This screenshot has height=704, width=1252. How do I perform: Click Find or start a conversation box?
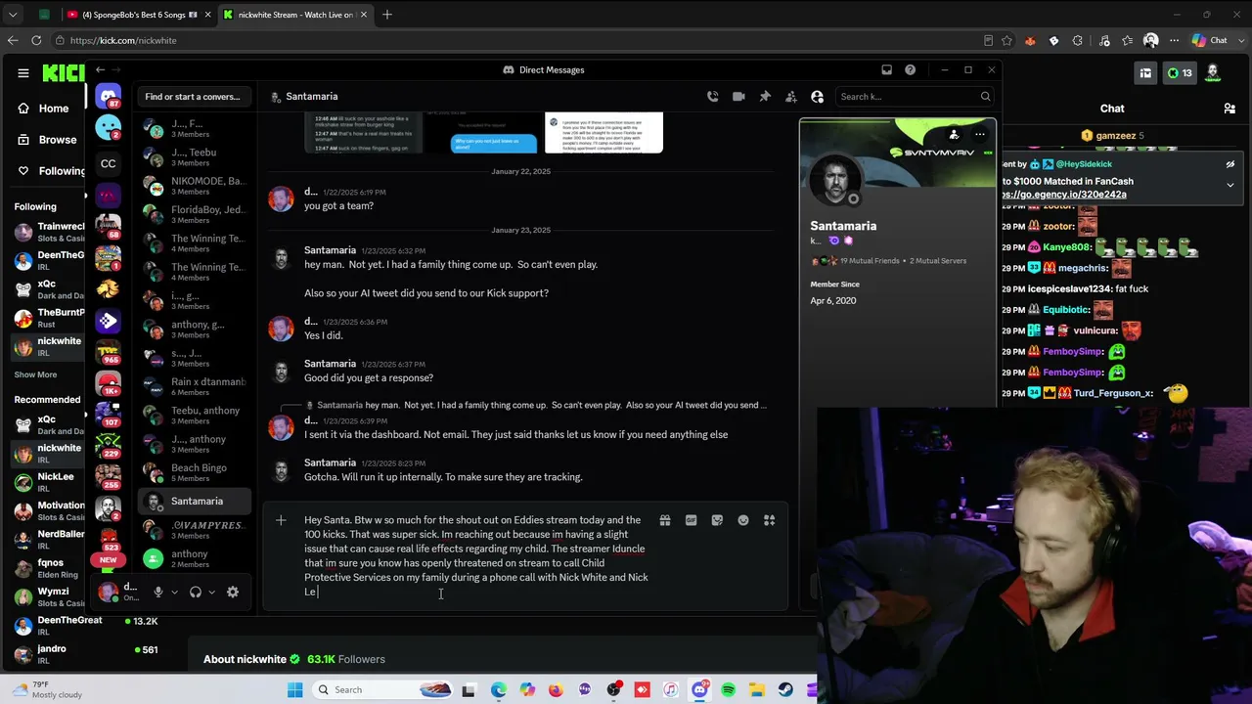pos(193,97)
